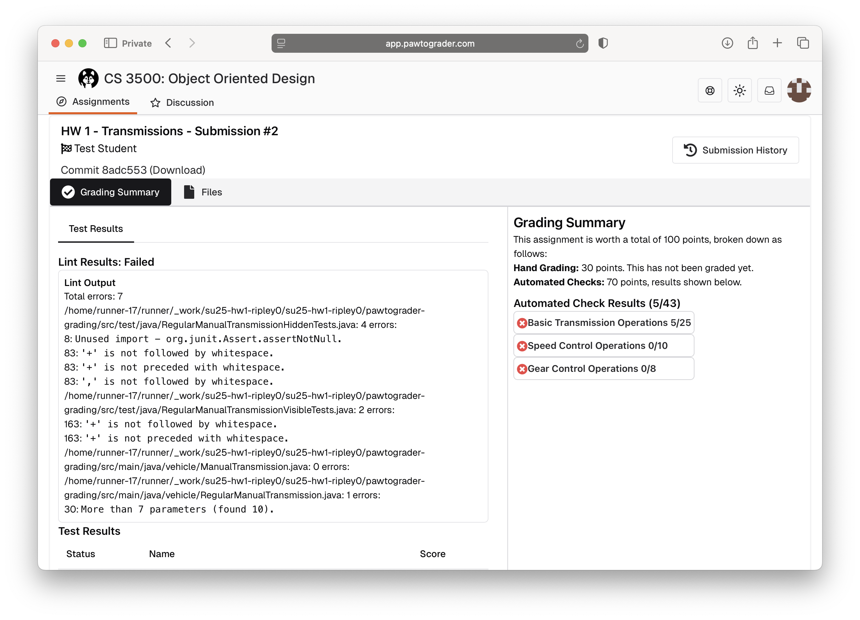Click Gear Control Operations 0/8 result
This screenshot has height=620, width=860.
coord(604,369)
